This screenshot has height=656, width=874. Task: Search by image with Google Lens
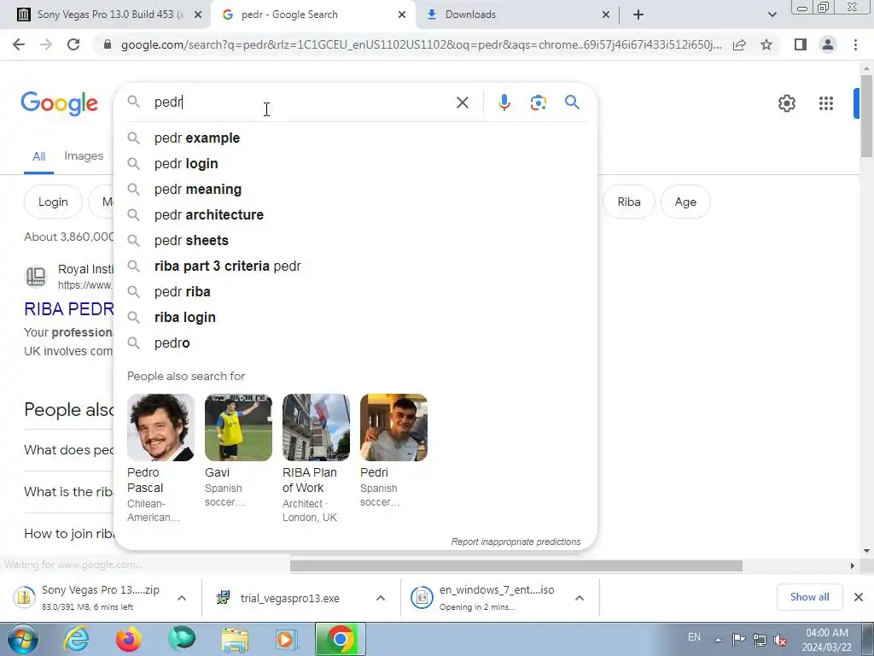[538, 102]
